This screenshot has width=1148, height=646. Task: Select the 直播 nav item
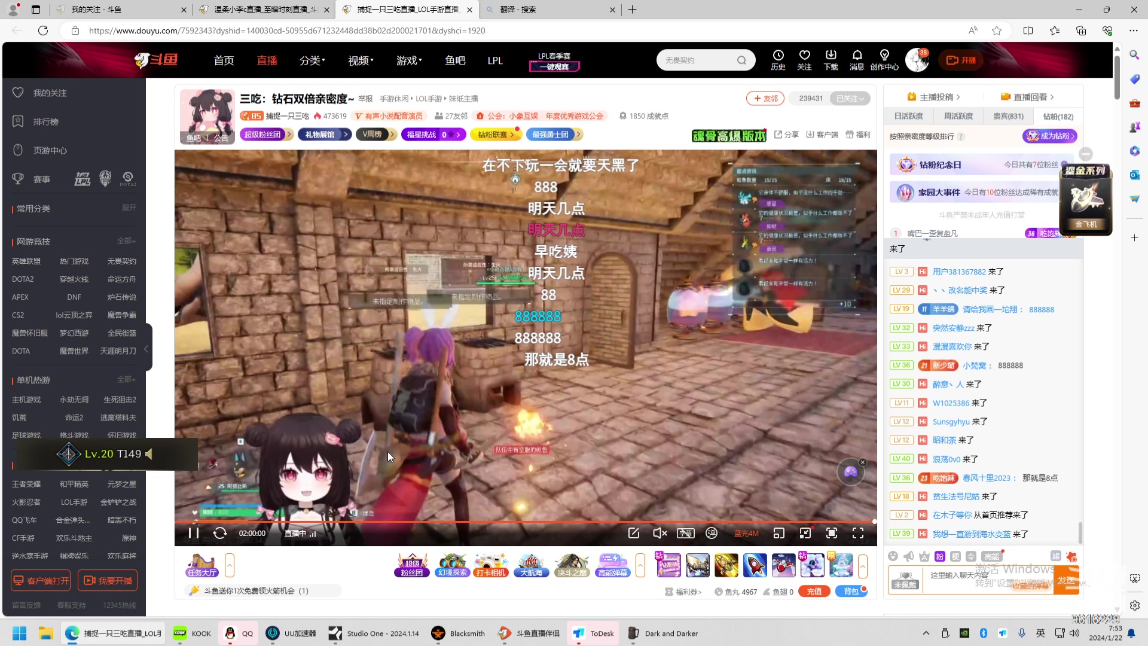(x=267, y=60)
